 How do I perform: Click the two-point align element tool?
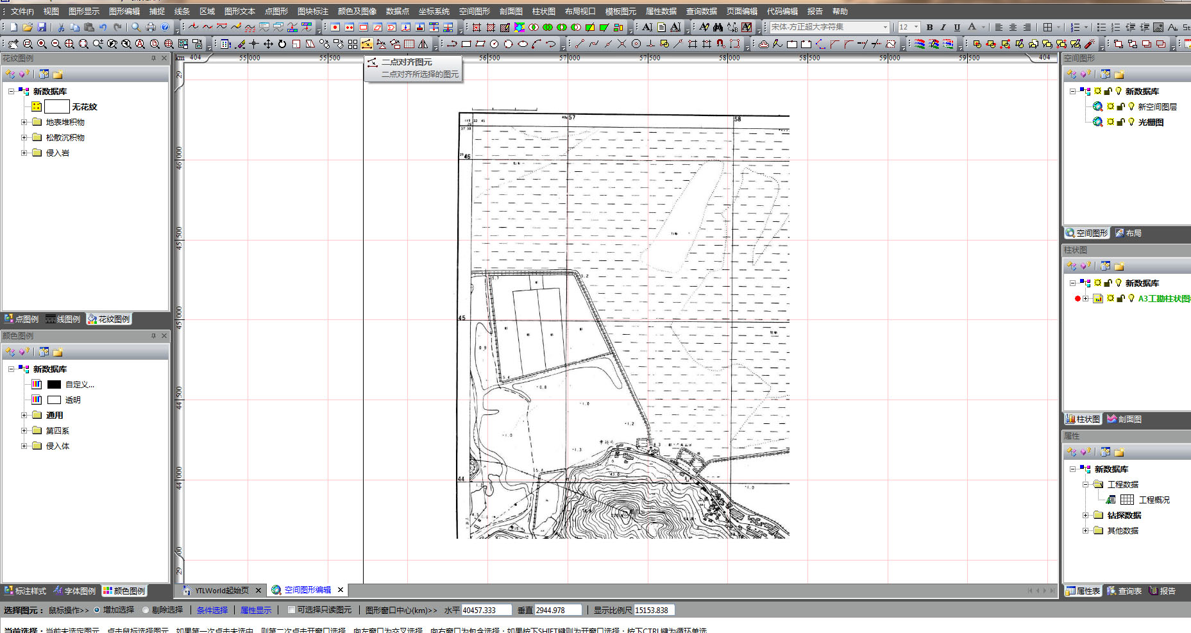[x=366, y=44]
